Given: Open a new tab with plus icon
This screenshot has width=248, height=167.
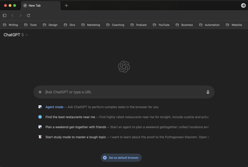Looking at the screenshot, I should click(66, 5).
